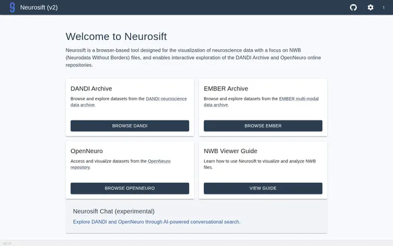Image resolution: width=393 pixels, height=246 pixels.
Task: Open the settings gear icon
Action: 370,7
